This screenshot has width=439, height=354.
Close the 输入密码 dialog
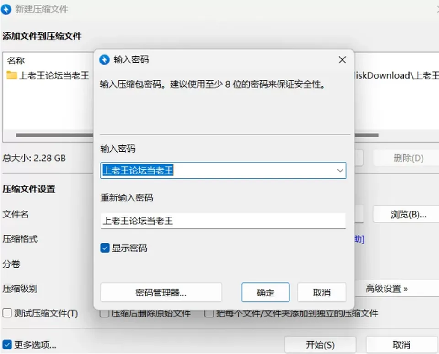[x=342, y=59]
